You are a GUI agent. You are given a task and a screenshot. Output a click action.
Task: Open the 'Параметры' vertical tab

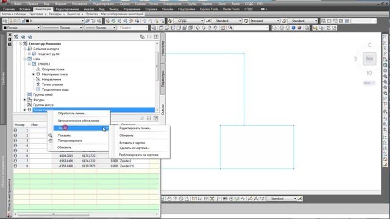163,79
